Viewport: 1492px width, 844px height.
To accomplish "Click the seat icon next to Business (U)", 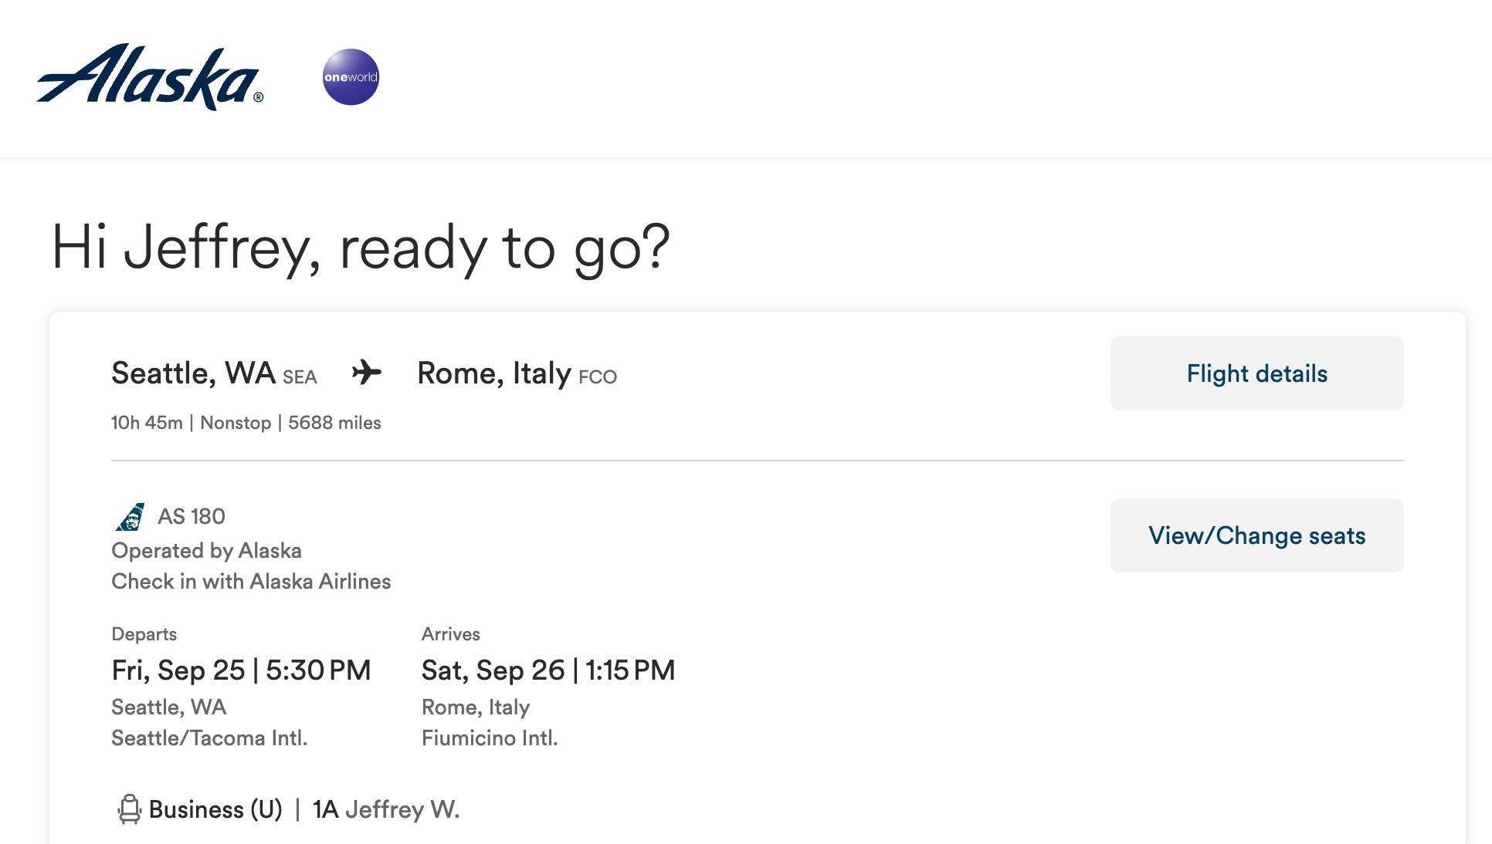I will [129, 809].
